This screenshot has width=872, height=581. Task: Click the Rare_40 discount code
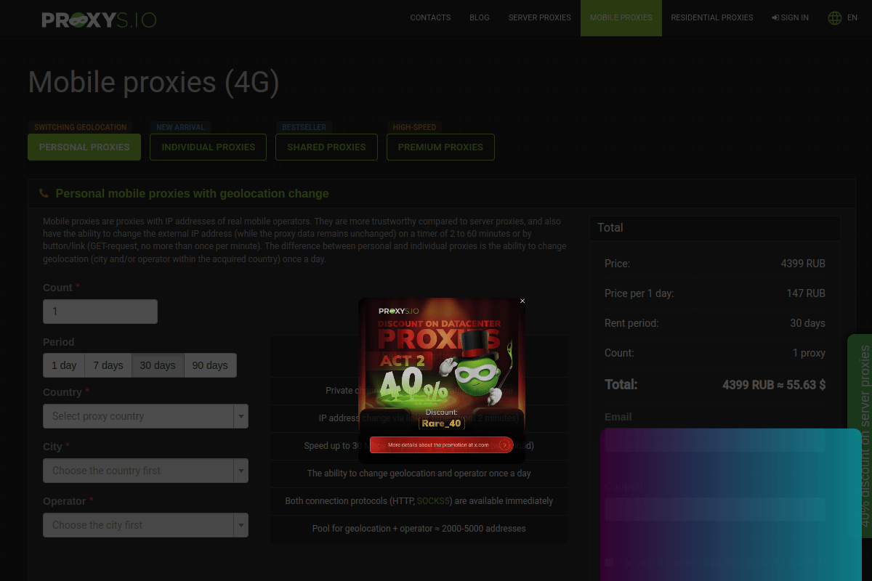pos(442,423)
